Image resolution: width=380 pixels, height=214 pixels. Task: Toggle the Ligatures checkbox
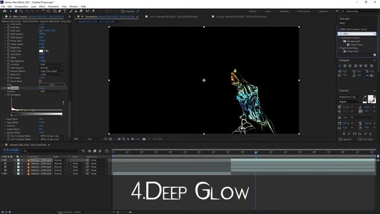click(x=340, y=139)
